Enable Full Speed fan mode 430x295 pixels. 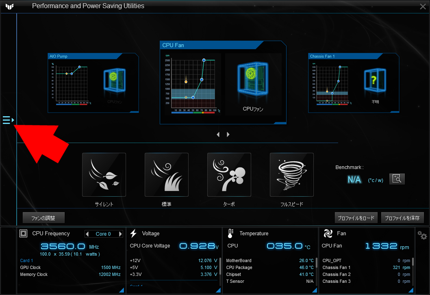pyautogui.click(x=291, y=174)
